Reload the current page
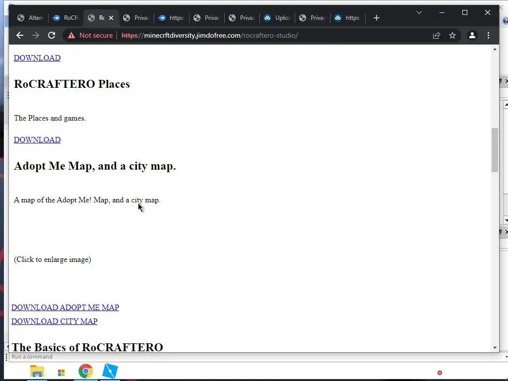The image size is (508, 381). 52,35
